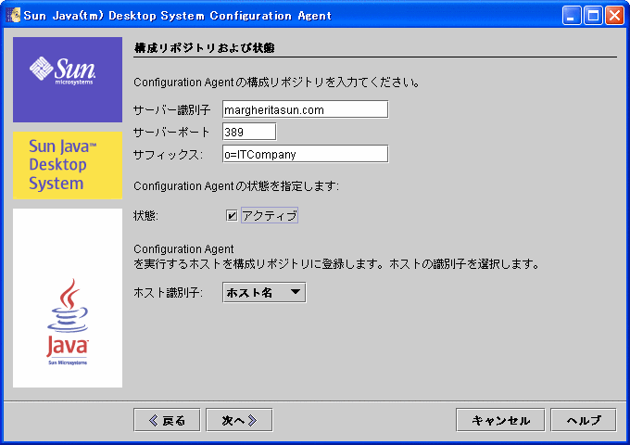Click the Java coffee cup logo
Screen dimensions: 630x445
(68, 321)
